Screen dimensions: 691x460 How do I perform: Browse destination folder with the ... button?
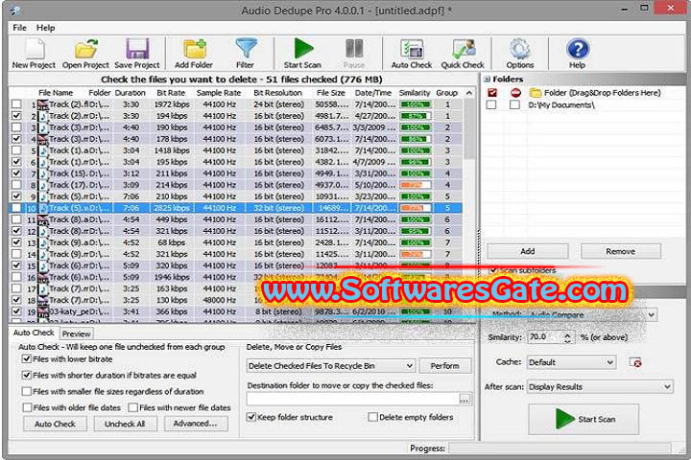pyautogui.click(x=465, y=400)
